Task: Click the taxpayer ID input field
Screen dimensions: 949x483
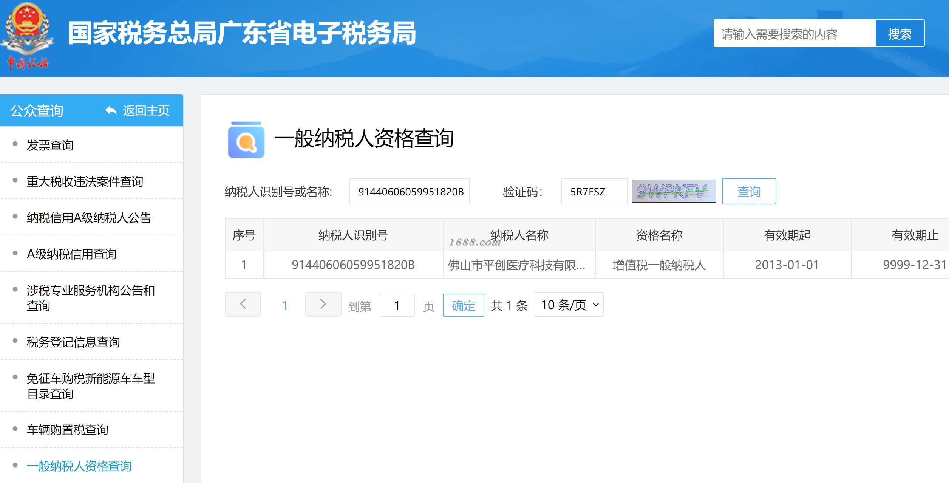Action: click(410, 191)
